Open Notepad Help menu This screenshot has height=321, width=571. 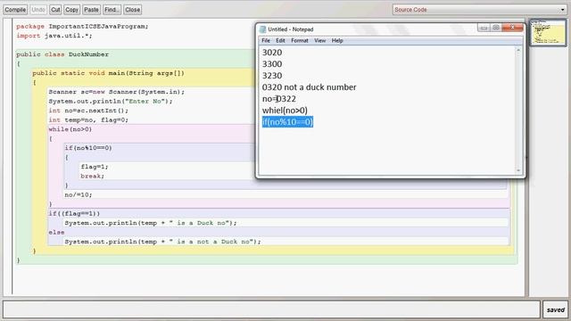337,41
